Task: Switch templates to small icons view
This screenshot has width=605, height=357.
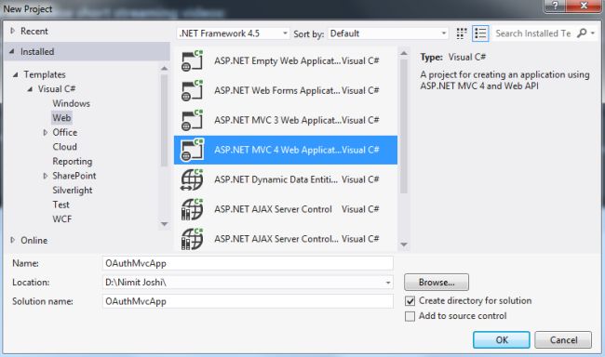Action: pos(461,33)
